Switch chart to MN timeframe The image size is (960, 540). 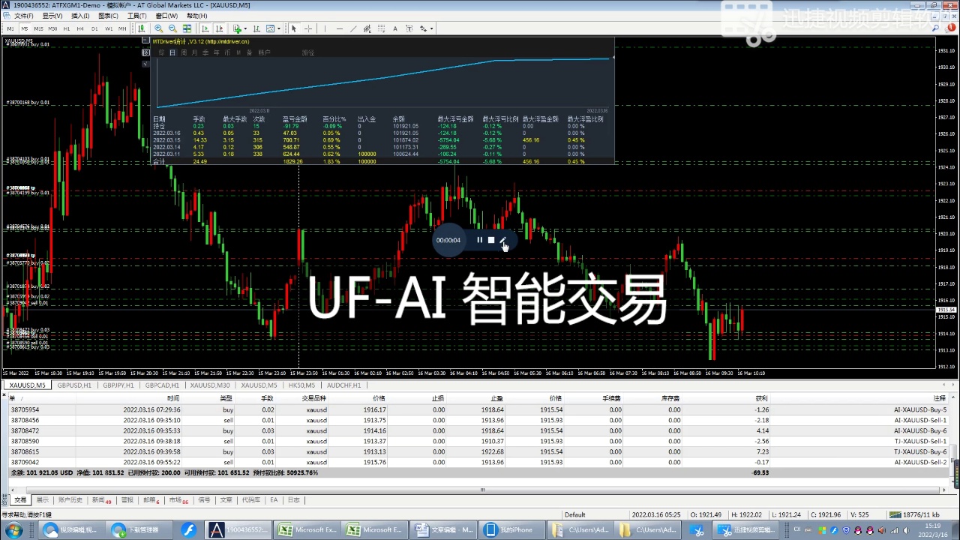pos(122,28)
